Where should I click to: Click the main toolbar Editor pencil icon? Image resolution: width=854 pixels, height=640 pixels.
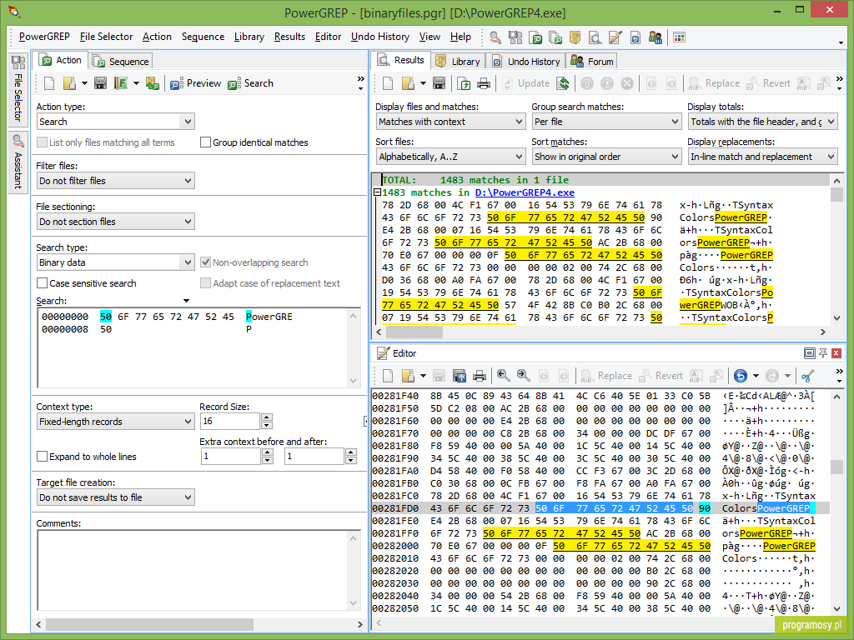point(615,37)
